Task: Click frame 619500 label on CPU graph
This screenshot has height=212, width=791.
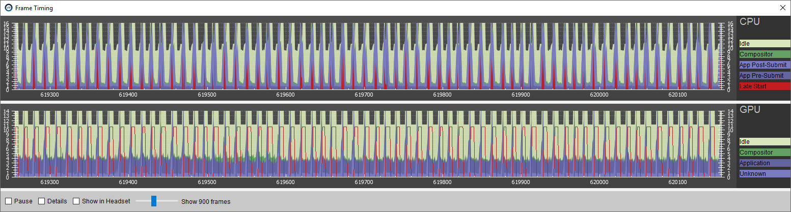Action: (206, 95)
